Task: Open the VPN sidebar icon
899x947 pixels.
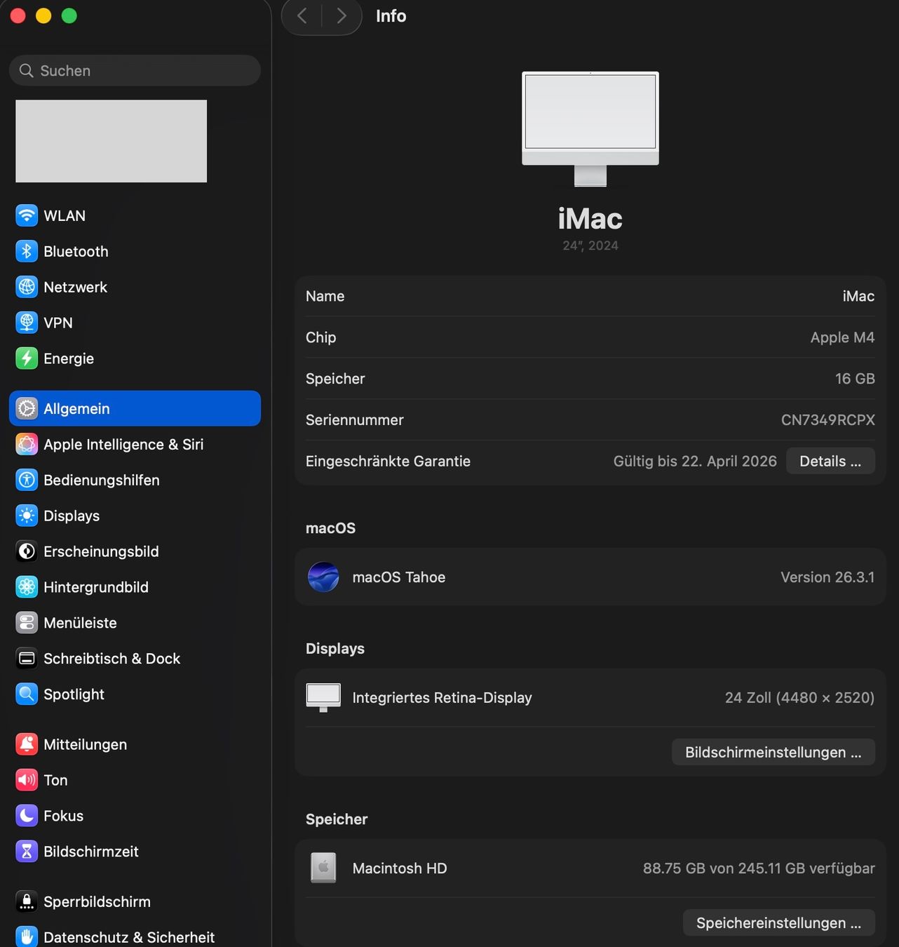Action: [27, 323]
